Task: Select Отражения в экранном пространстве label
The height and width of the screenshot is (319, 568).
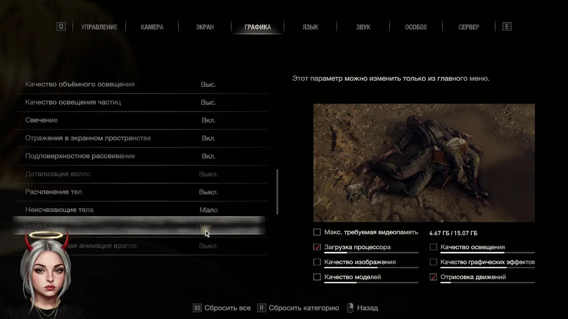Action: (x=88, y=138)
